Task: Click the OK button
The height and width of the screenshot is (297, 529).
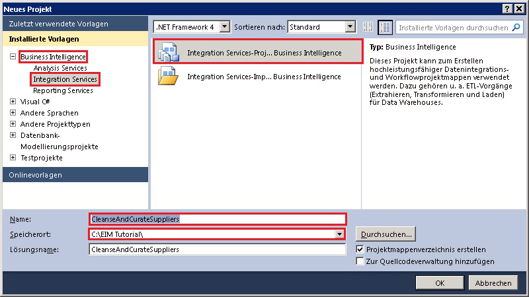Action: pyautogui.click(x=440, y=283)
